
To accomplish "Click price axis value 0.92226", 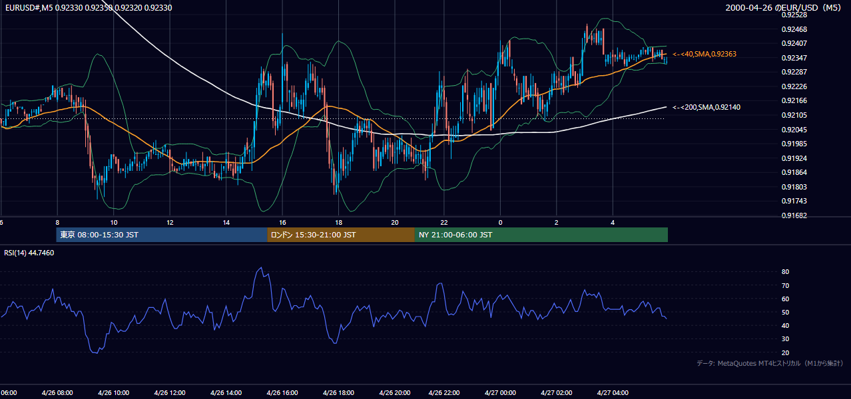I will point(795,86).
